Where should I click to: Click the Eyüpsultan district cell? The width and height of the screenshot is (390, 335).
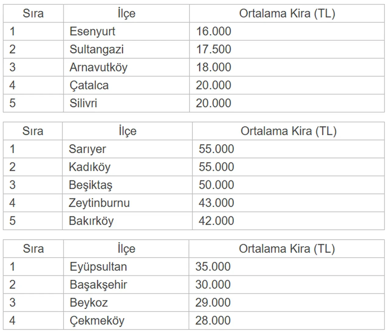pyautogui.click(x=98, y=267)
